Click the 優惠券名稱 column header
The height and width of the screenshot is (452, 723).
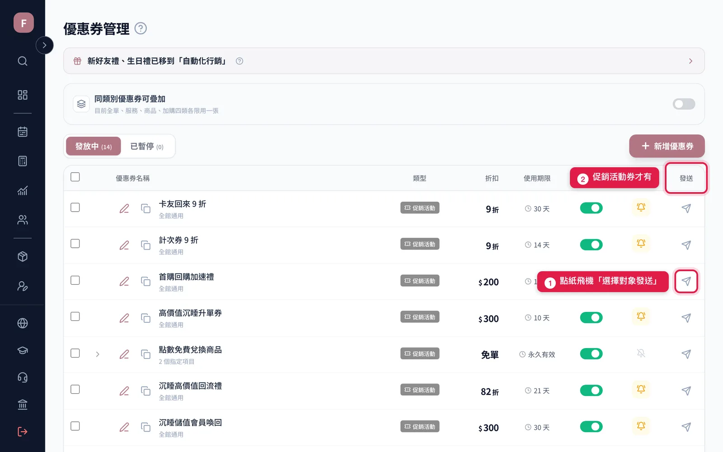[x=132, y=178]
